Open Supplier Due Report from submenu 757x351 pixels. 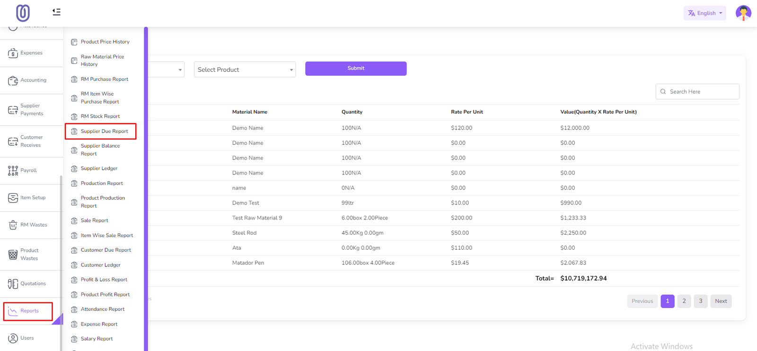[104, 132]
